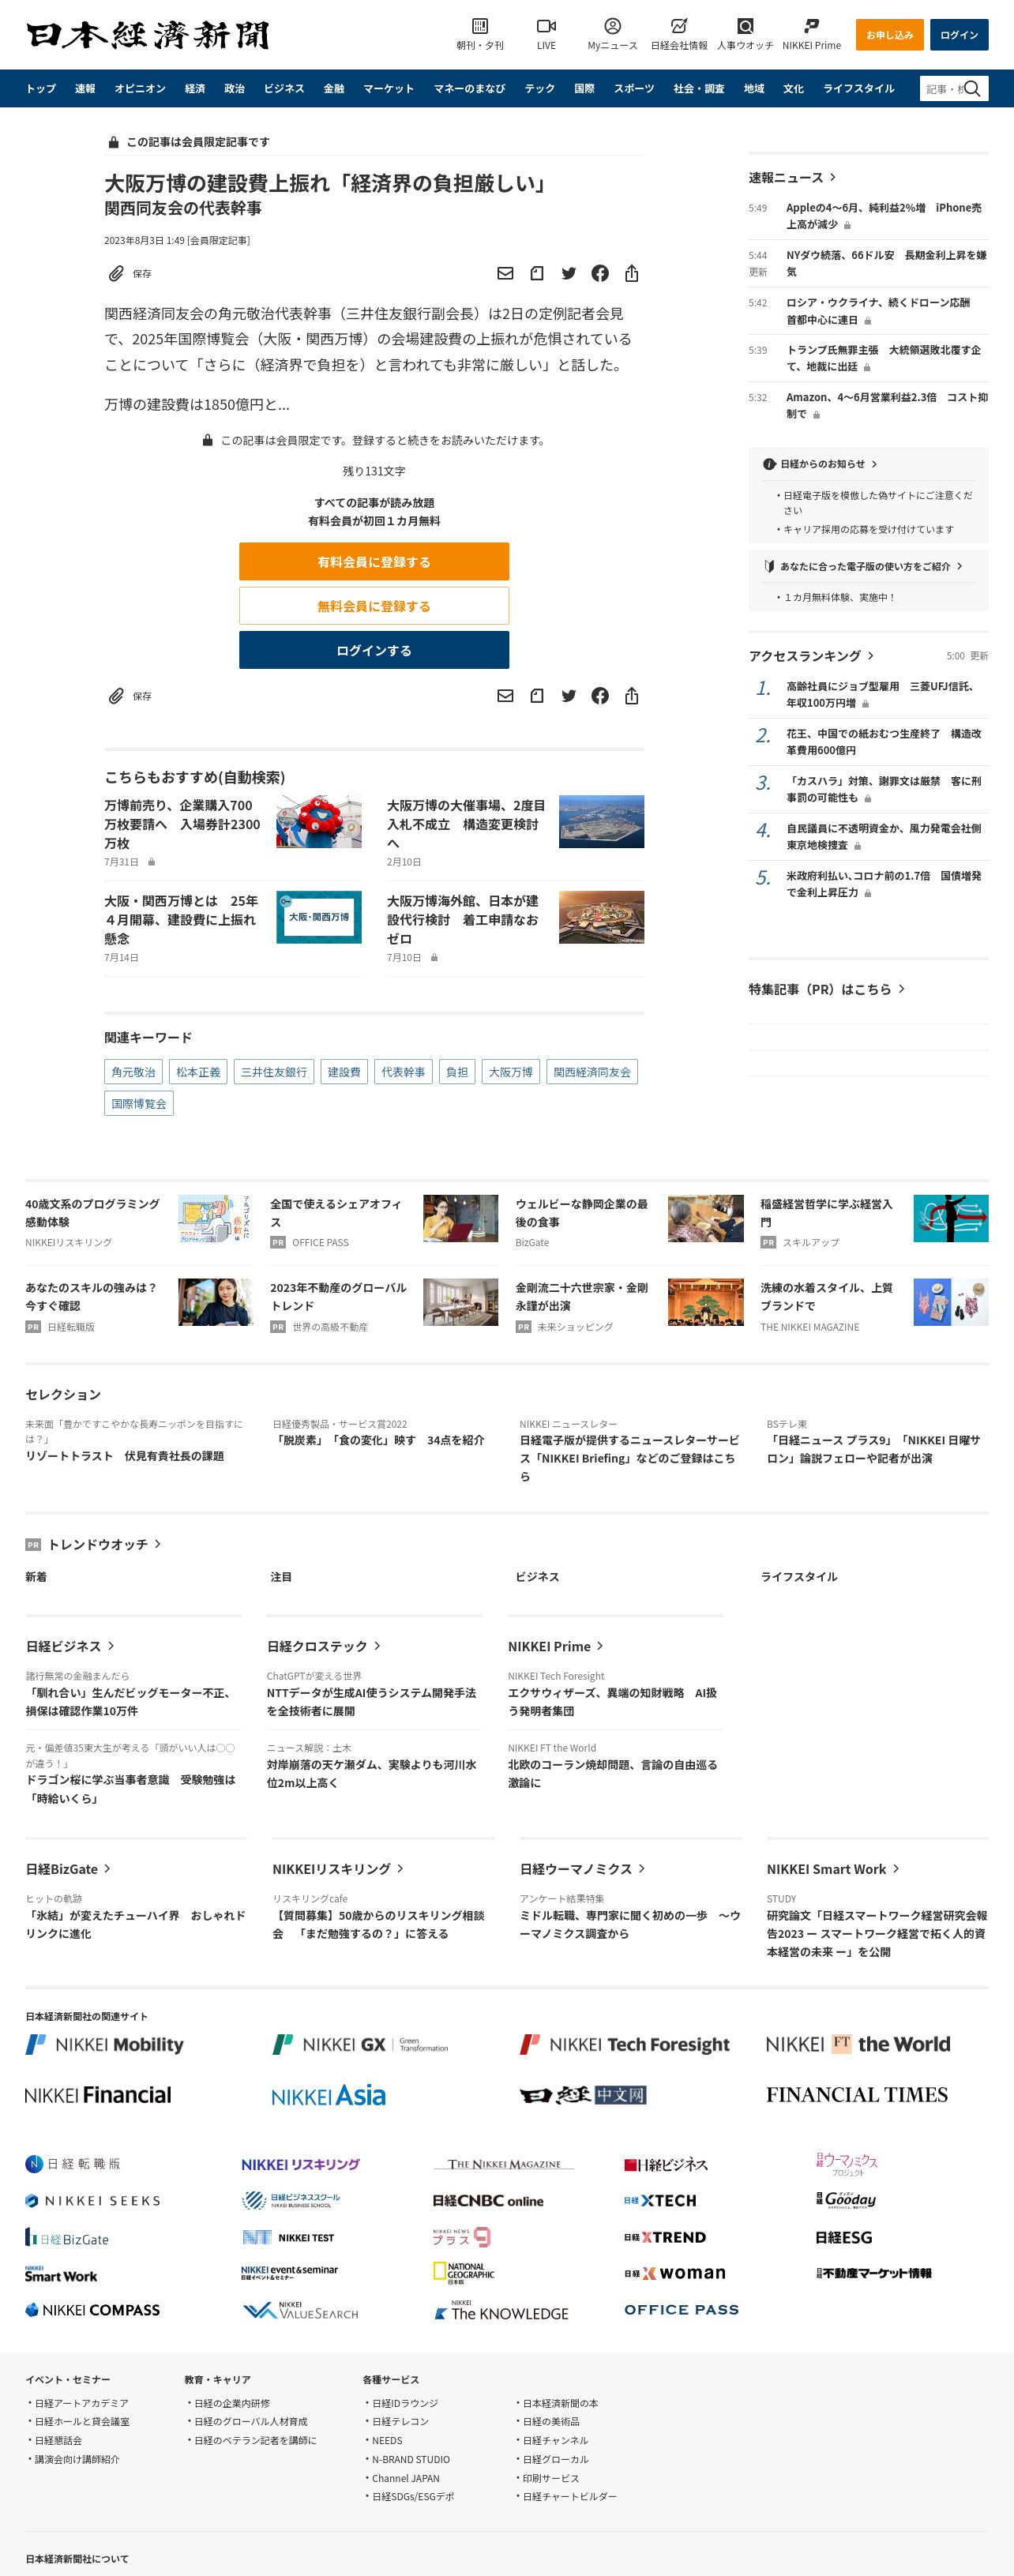This screenshot has width=1014, height=2576.
Task: Open アクセスランキング section
Action: tap(811, 656)
